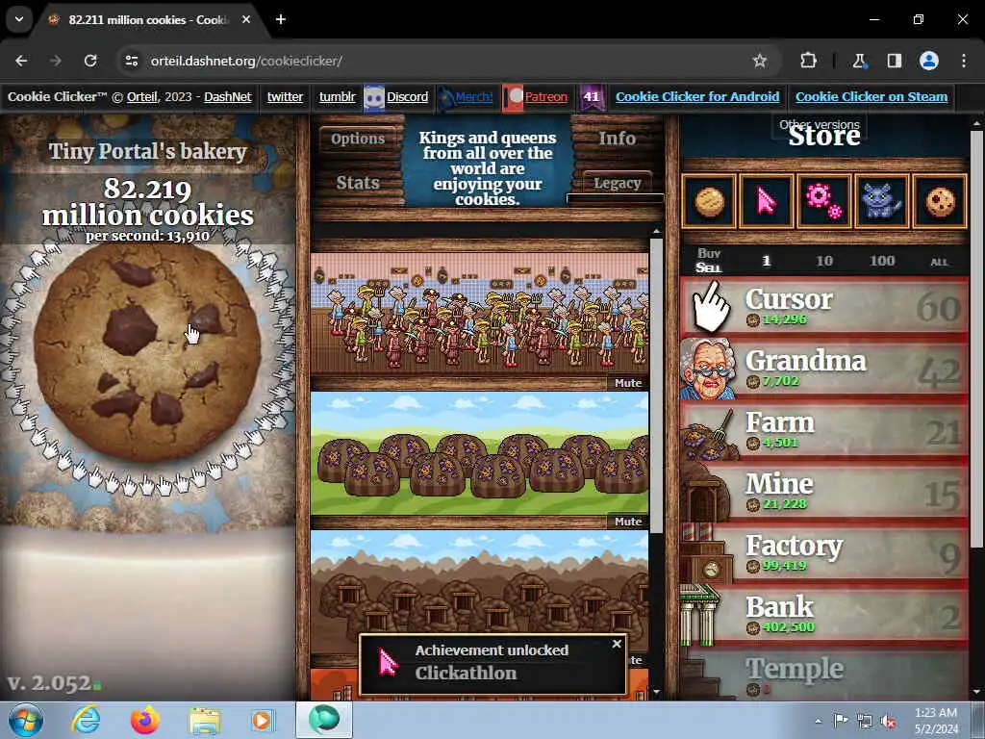Bookmark this page with the star
Viewport: 985px width, 739px height.
tap(760, 61)
